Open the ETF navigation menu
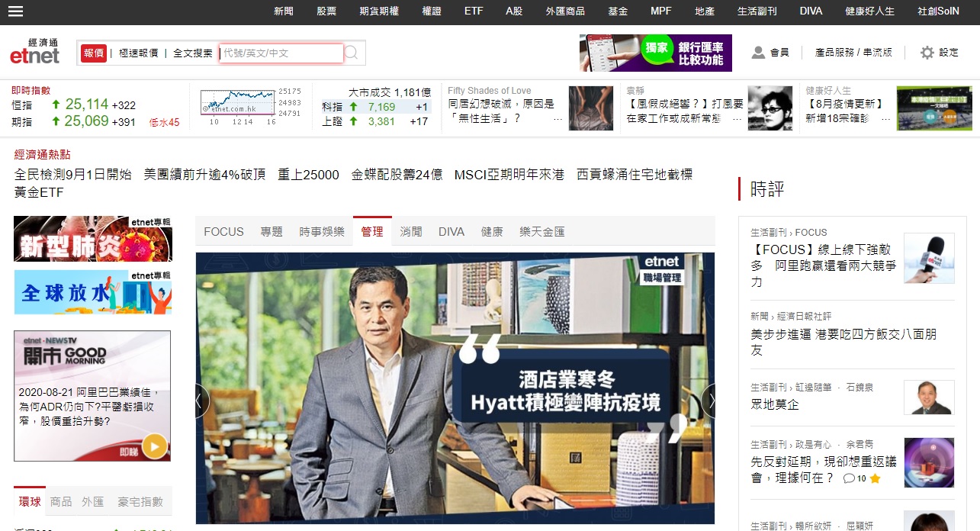Viewport: 980px width, 531px height. [x=474, y=11]
